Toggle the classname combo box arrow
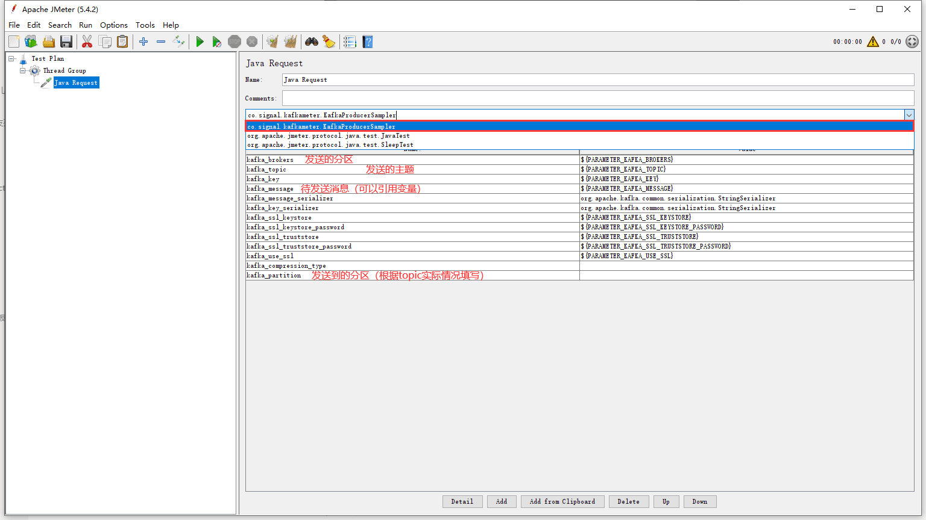Viewport: 926px width, 520px height. click(x=909, y=115)
